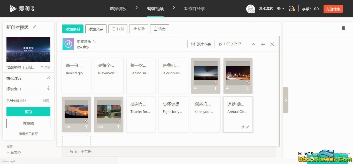Open the username account dropdown
The width and height of the screenshot is (353, 164).
coord(271,9)
